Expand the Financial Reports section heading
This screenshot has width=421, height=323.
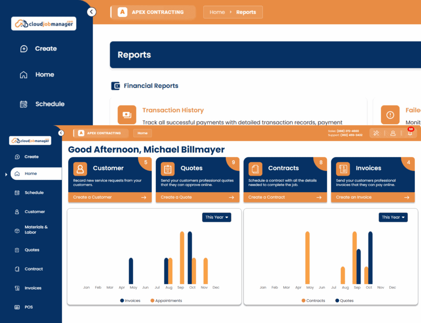(151, 86)
